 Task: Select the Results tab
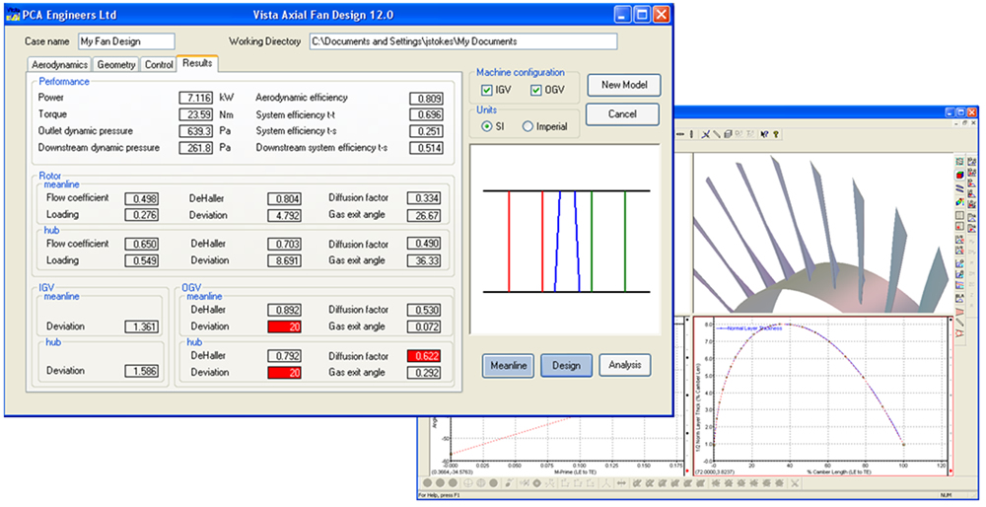point(197,63)
